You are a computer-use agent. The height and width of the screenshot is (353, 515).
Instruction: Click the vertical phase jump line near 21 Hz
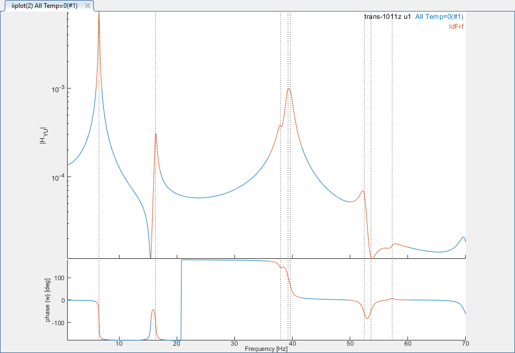[181, 299]
